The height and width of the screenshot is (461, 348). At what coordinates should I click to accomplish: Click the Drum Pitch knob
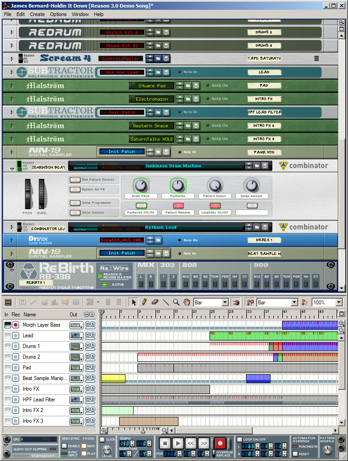coord(141,185)
